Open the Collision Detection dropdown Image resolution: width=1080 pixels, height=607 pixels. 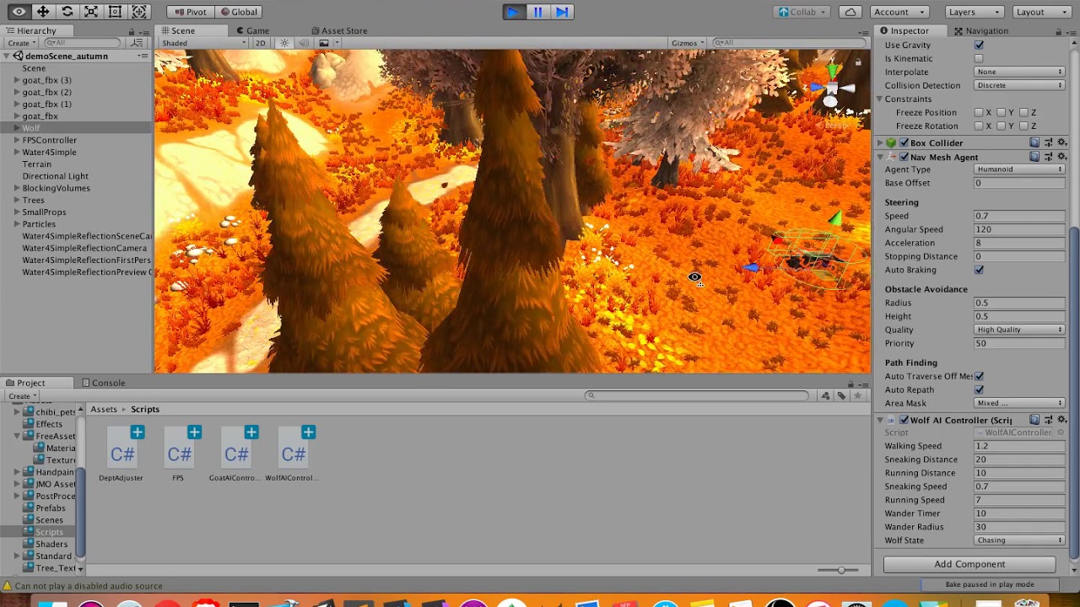pos(1019,85)
